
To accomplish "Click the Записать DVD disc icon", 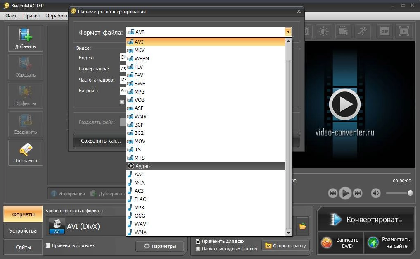I will (x=327, y=242).
